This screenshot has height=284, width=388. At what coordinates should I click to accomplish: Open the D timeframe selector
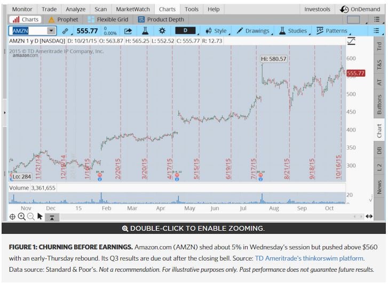pyautogui.click(x=185, y=30)
